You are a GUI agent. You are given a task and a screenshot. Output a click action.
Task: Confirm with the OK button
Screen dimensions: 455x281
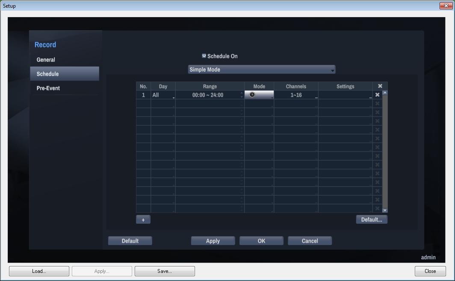pos(261,241)
